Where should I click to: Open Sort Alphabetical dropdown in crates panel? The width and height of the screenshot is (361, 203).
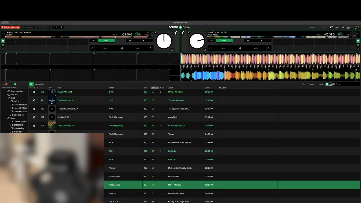click(x=14, y=88)
